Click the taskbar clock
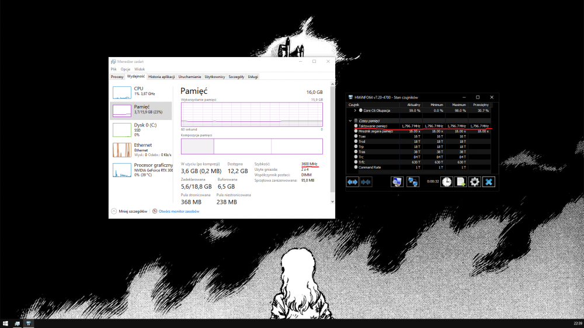The image size is (584, 328). click(x=578, y=323)
